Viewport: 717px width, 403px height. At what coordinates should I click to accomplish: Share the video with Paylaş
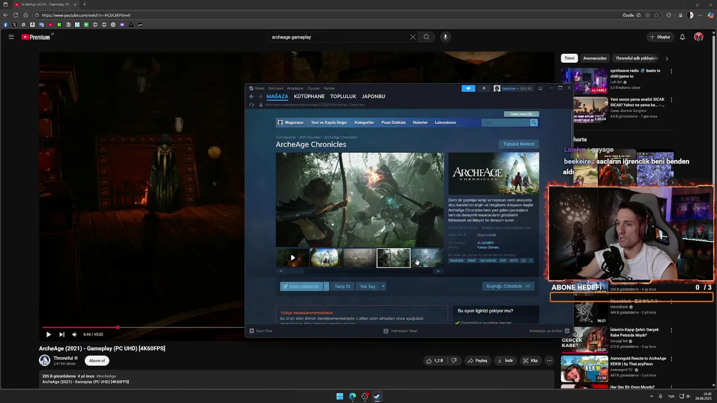tap(478, 360)
